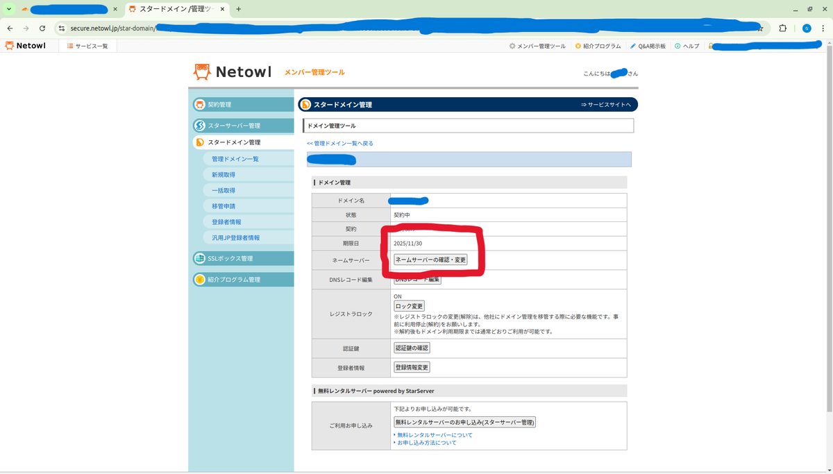Bookmark this page with star icon
833x474 pixels.
[x=761, y=28]
